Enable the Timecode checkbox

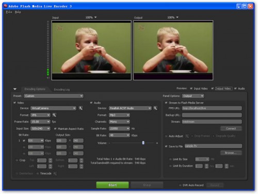pyautogui.click(x=38, y=173)
